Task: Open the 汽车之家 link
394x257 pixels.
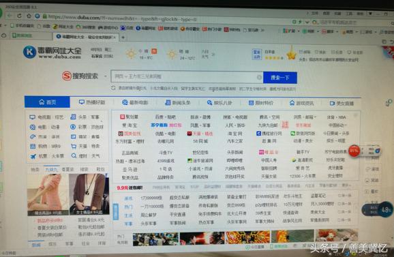Action: (x=234, y=141)
